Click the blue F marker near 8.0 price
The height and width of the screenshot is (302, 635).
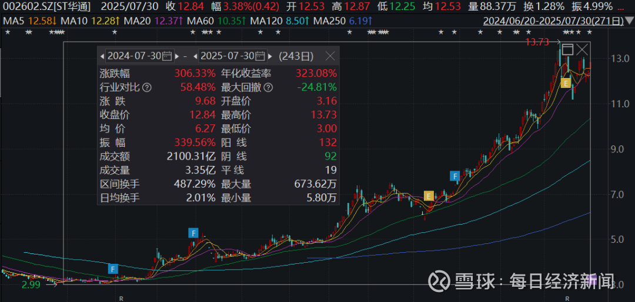tap(455, 176)
